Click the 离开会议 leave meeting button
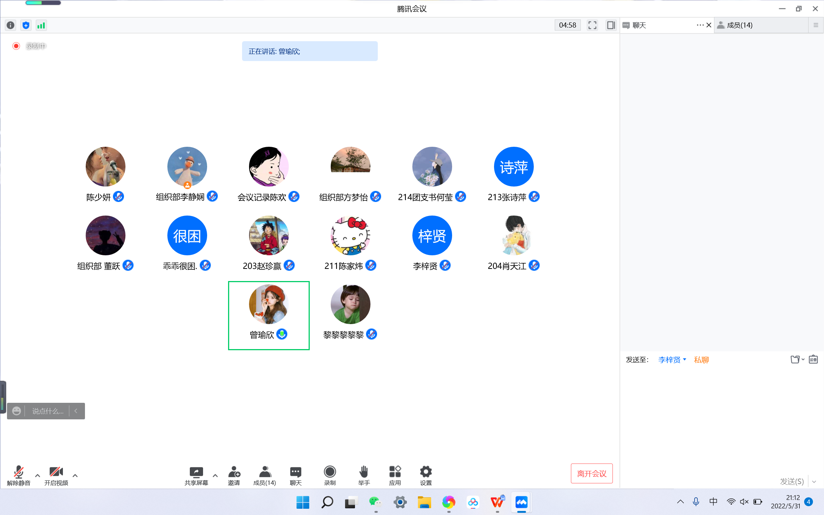 pyautogui.click(x=592, y=473)
